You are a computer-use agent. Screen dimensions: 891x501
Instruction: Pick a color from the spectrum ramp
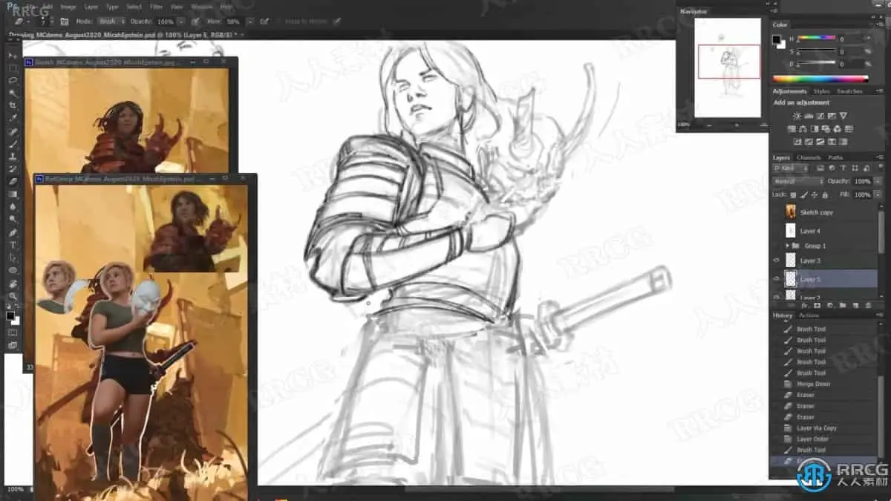(x=820, y=79)
